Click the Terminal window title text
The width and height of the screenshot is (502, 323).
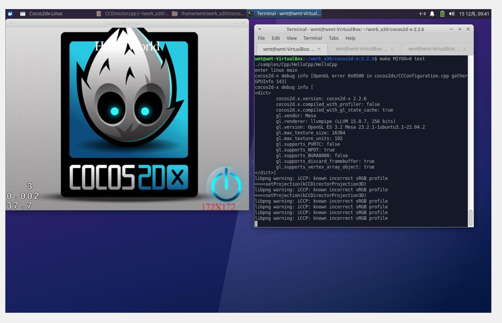[355, 29]
